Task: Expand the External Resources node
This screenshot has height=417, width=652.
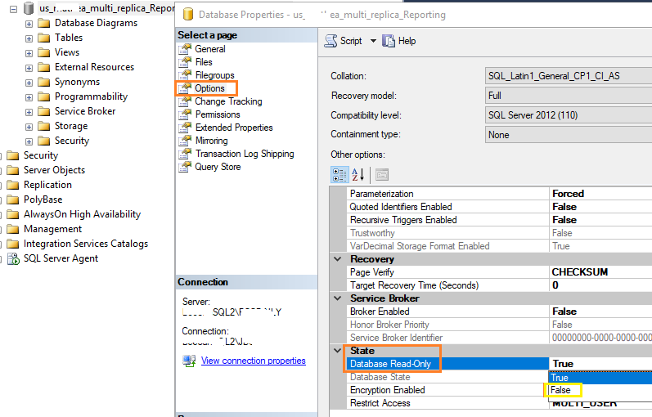Action: tap(29, 68)
